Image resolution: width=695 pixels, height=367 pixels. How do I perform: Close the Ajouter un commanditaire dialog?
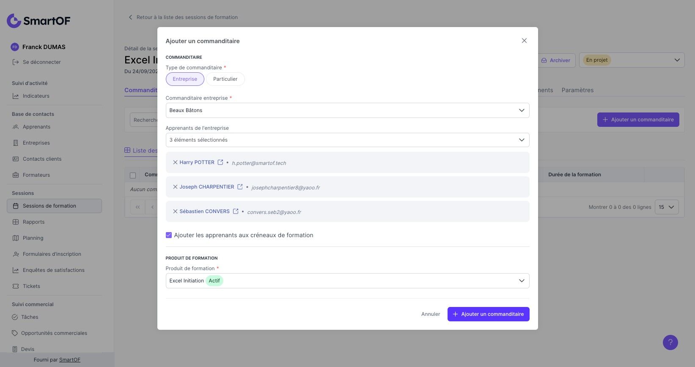click(x=524, y=41)
